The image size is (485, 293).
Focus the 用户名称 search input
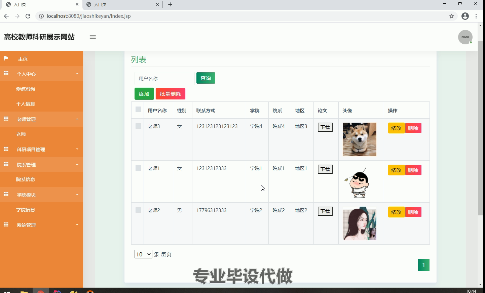pyautogui.click(x=164, y=78)
